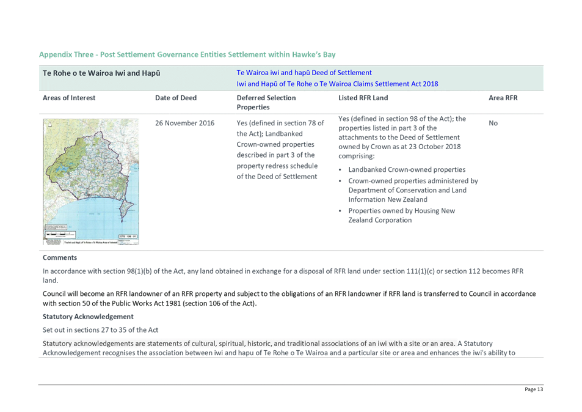This screenshot has width=582, height=412.
Task: Click the 'Date of Deed' column header
Action: pyautogui.click(x=176, y=98)
